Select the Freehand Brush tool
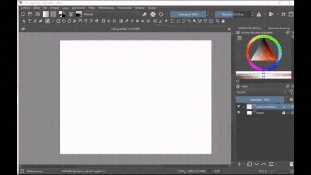311x175 pixels. pos(47,21)
